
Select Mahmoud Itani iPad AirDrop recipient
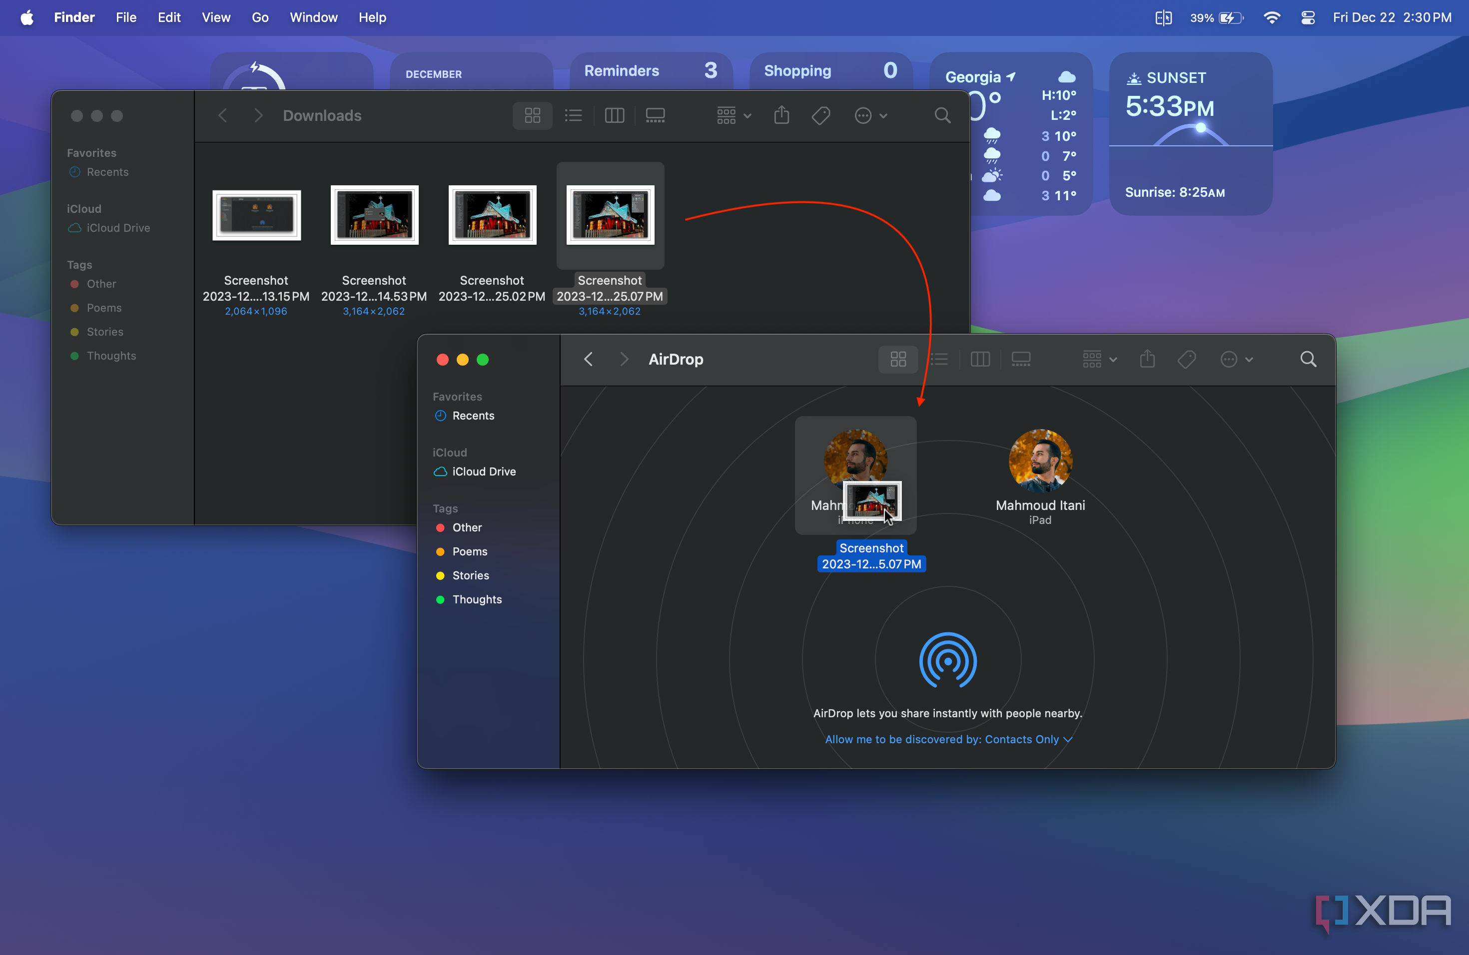pyautogui.click(x=1040, y=477)
